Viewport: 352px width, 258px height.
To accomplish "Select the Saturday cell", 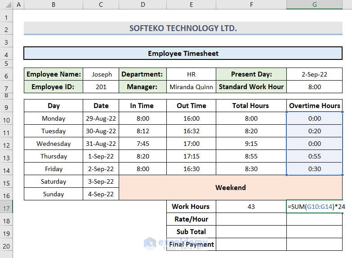I will click(x=53, y=181).
